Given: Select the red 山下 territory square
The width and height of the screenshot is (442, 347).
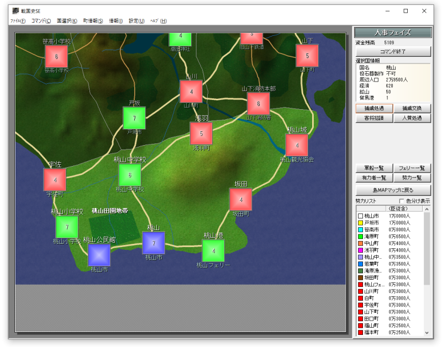Looking at the screenshot, I should click(x=307, y=55).
